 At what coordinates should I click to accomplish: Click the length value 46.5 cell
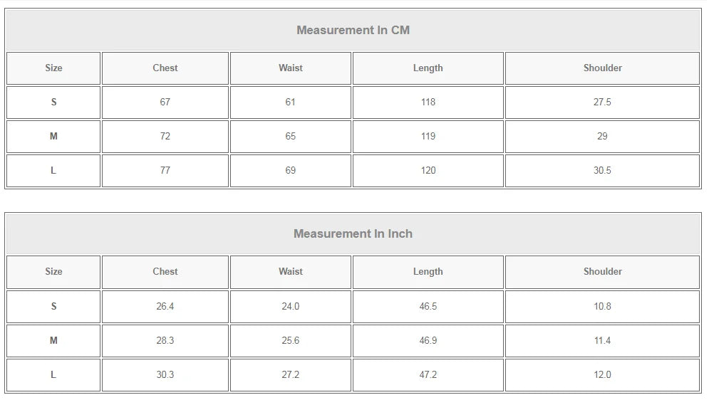click(428, 307)
